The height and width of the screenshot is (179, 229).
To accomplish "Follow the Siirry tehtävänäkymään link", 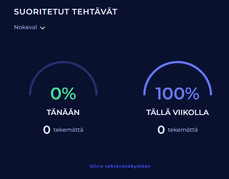I will [120, 166].
